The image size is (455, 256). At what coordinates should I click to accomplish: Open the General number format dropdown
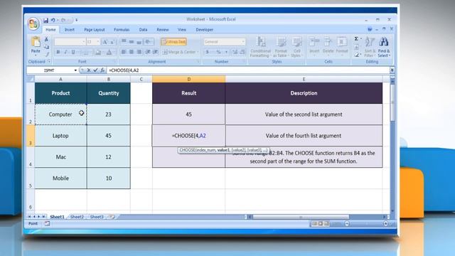click(243, 42)
